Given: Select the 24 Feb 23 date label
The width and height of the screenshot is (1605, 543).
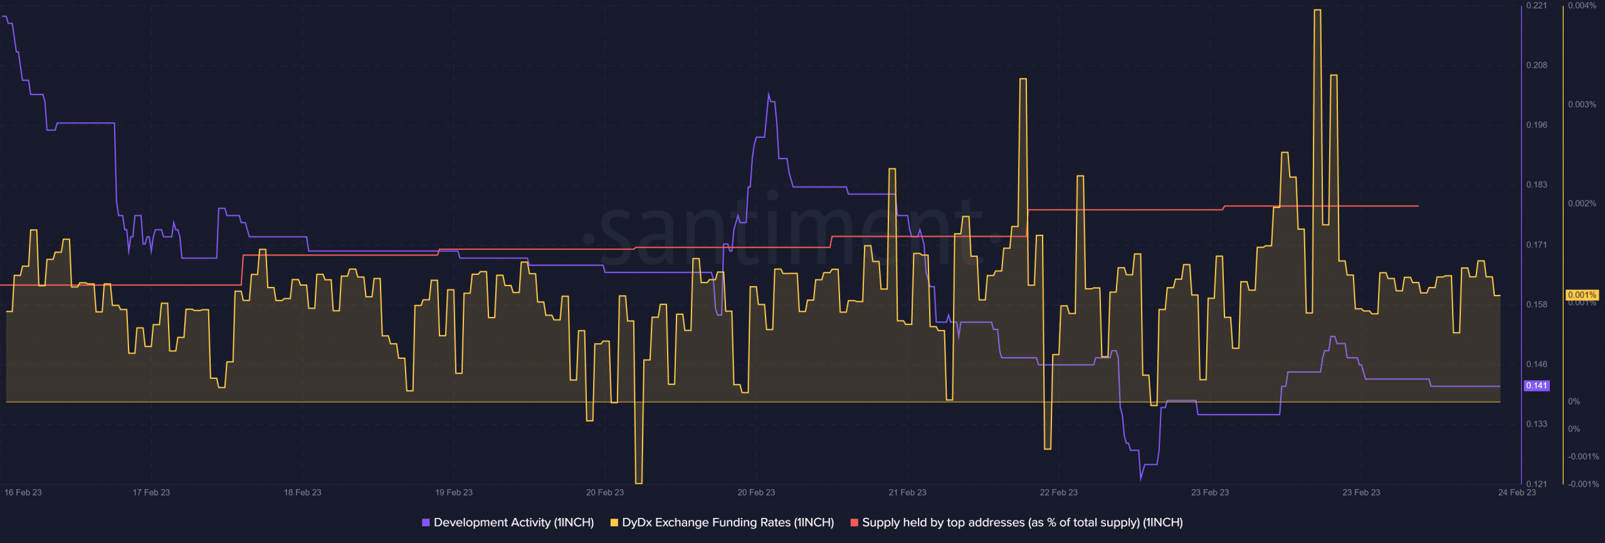Looking at the screenshot, I should 1517,492.
